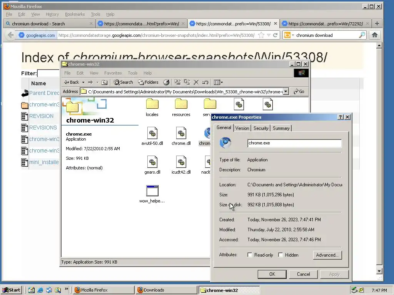Open the Windows Start menu
394x295 pixels.
[x=11, y=290]
